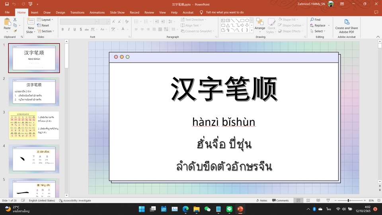The height and width of the screenshot is (215, 382).
Task: Start Slide Show from status bar icon
Action: click(x=328, y=200)
